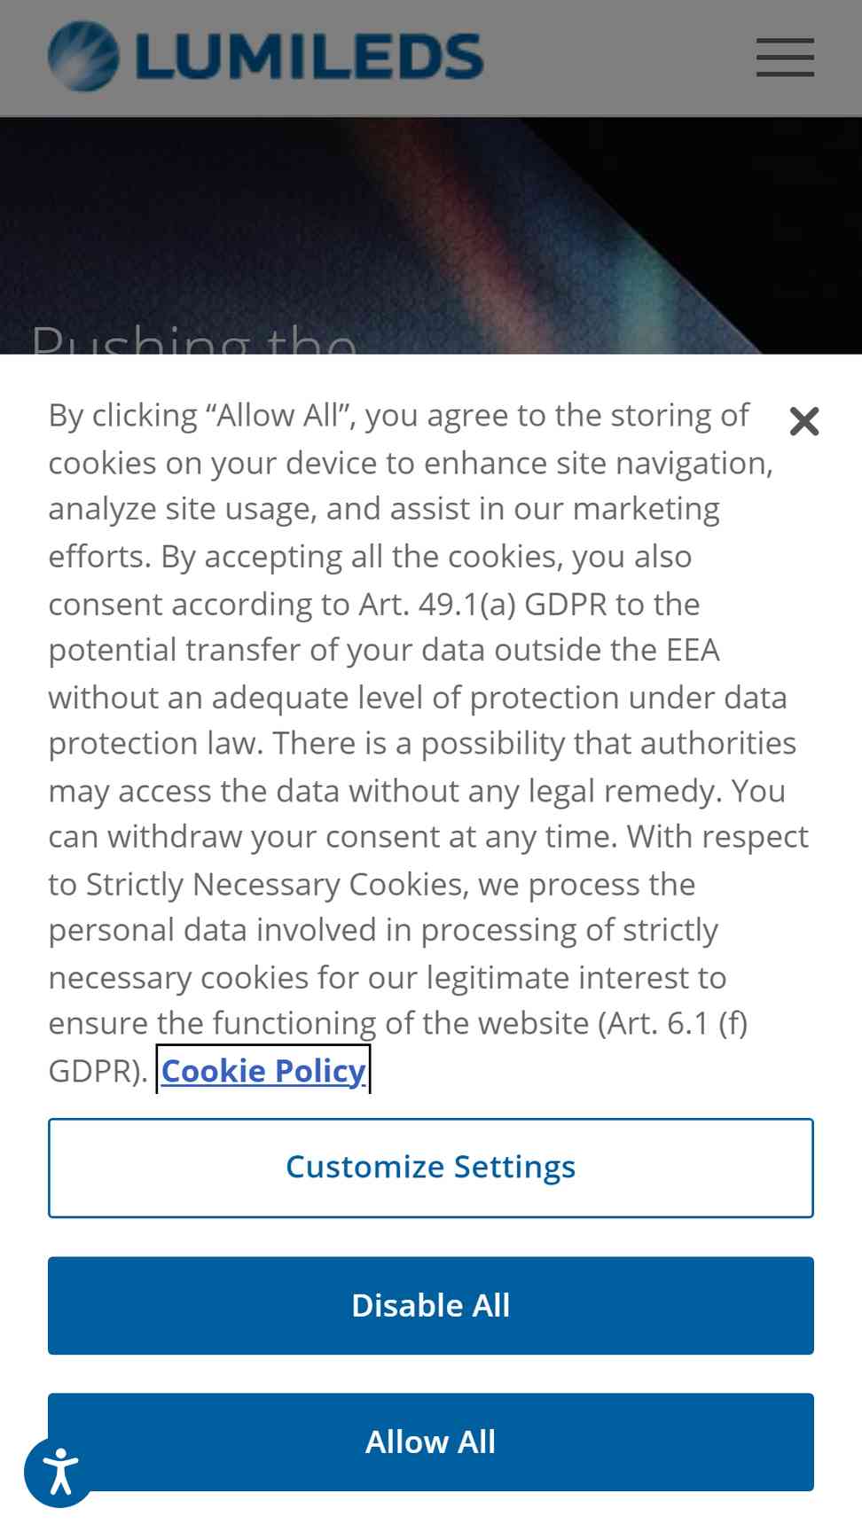Accept cookies with Allow All button
This screenshot has height=1532, width=862.
click(431, 1442)
